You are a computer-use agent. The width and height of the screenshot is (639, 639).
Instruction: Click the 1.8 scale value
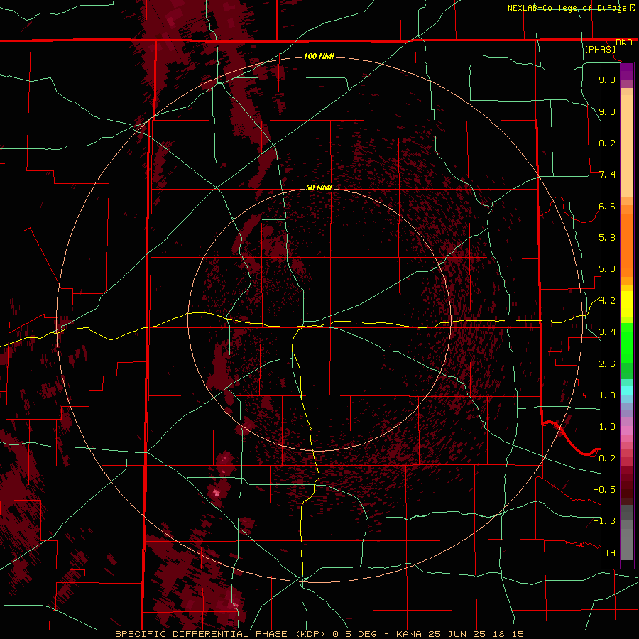607,395
